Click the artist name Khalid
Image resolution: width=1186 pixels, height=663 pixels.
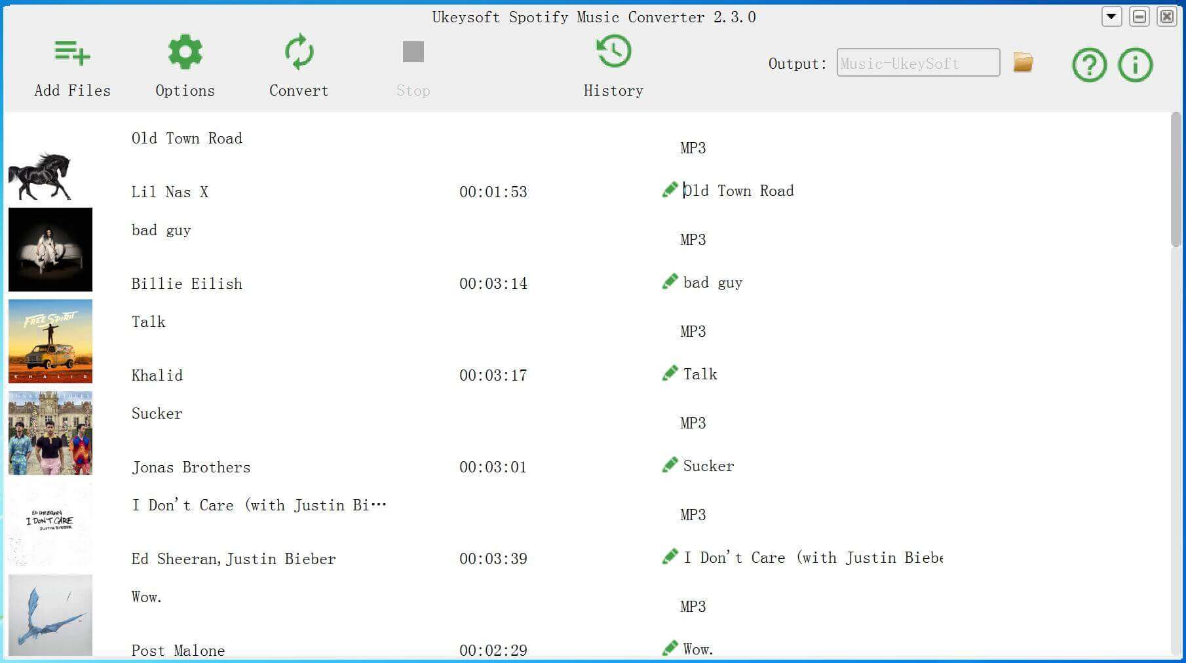(157, 375)
